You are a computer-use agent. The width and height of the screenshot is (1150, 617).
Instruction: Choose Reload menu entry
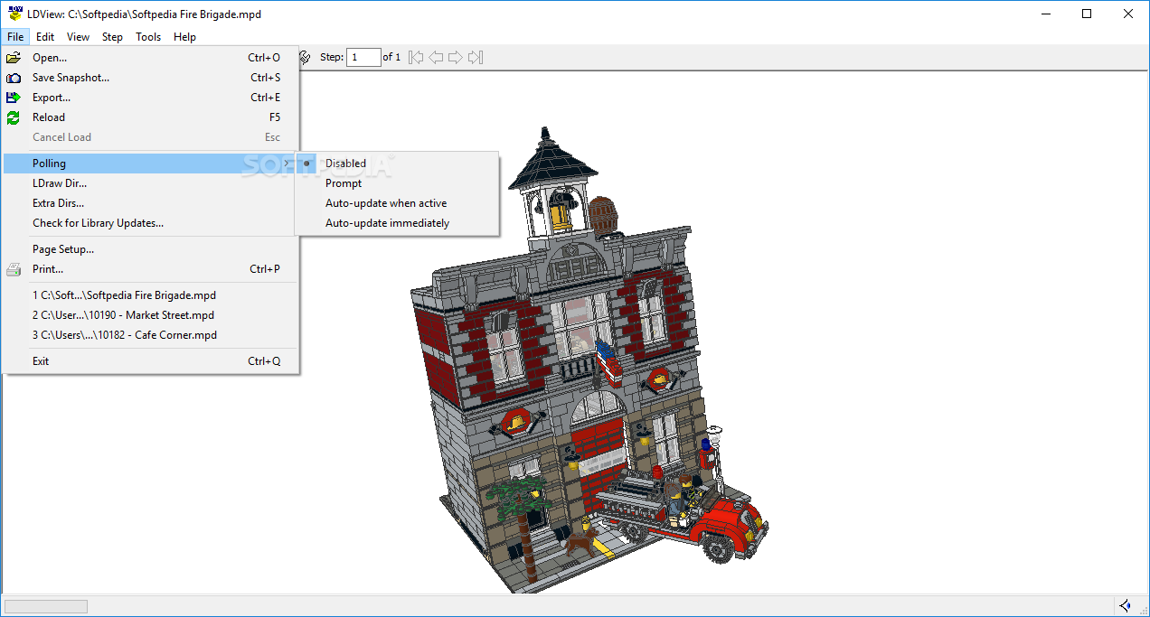150,117
